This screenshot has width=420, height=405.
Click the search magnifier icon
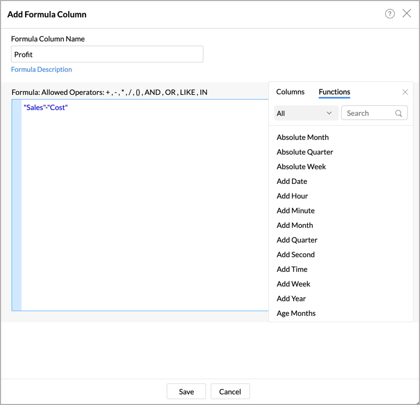click(x=399, y=113)
